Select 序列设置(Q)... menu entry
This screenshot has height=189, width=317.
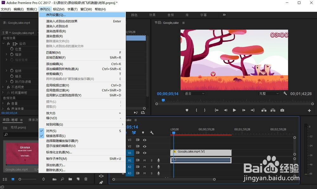(x=82, y=15)
